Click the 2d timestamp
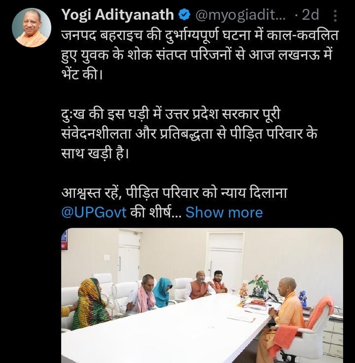This screenshot has width=355, height=363. [310, 15]
